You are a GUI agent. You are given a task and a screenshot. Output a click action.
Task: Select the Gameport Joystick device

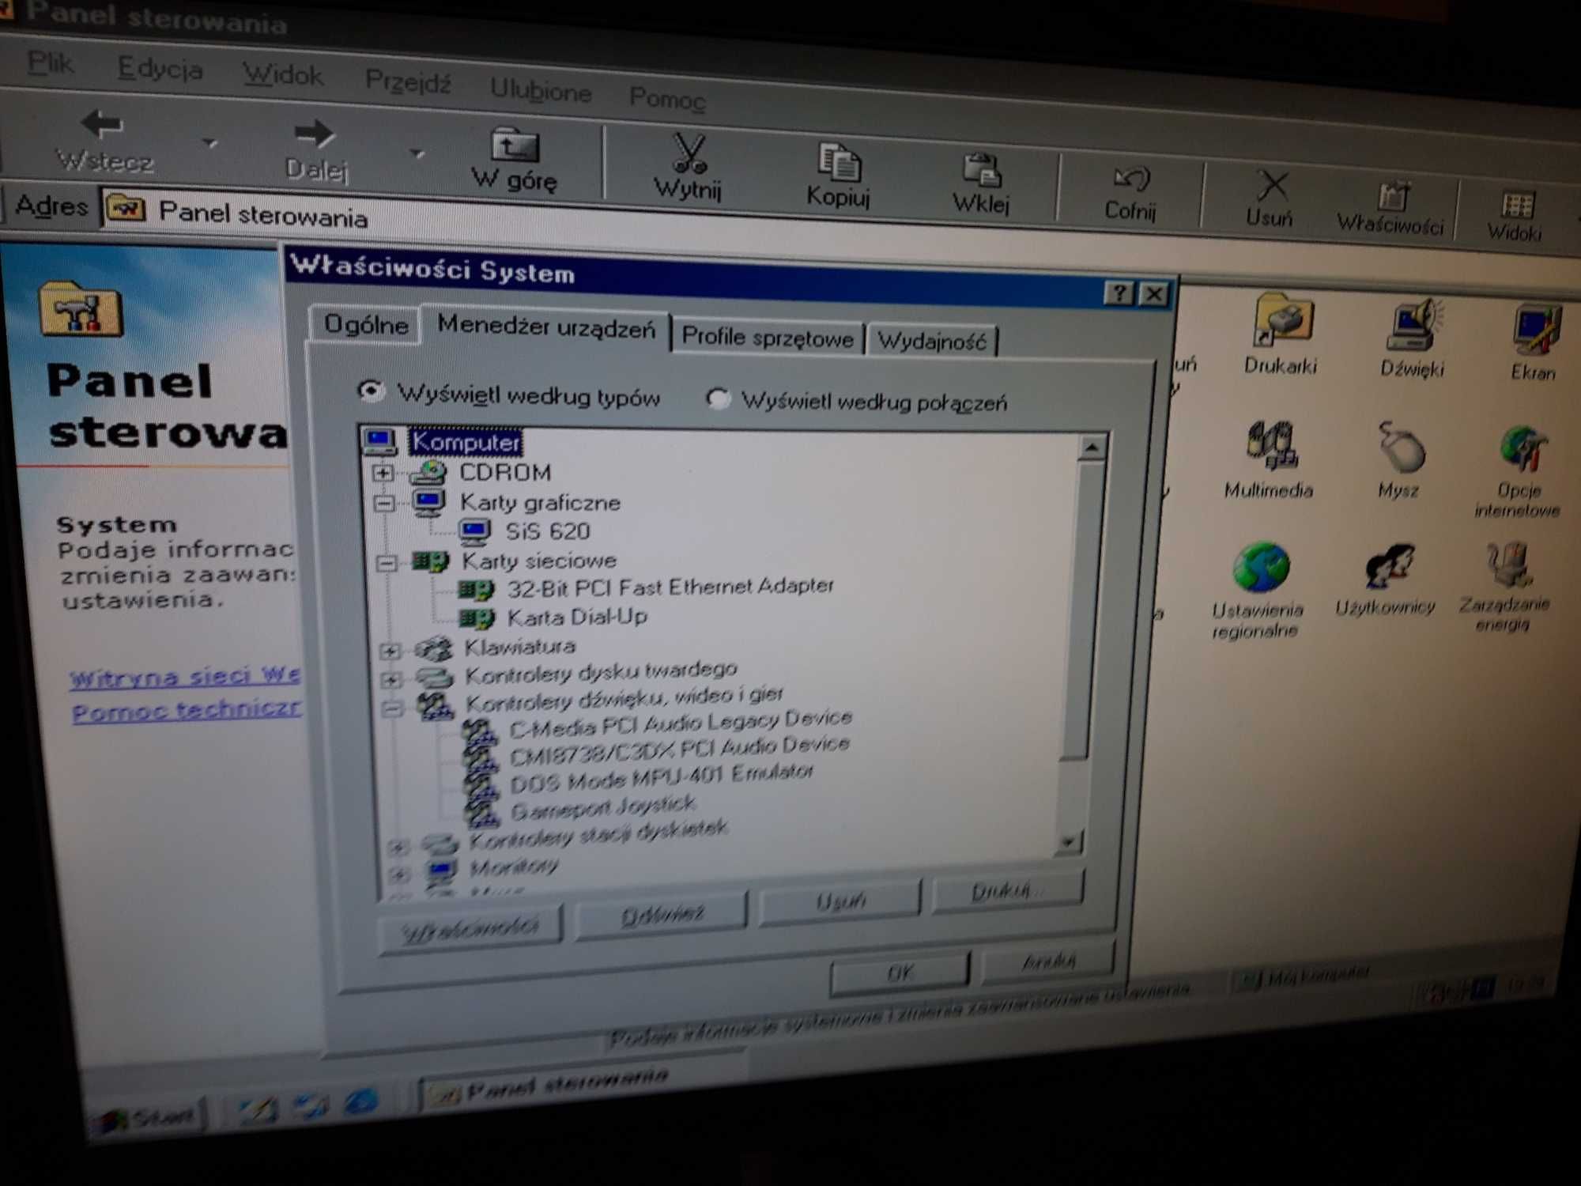point(603,808)
